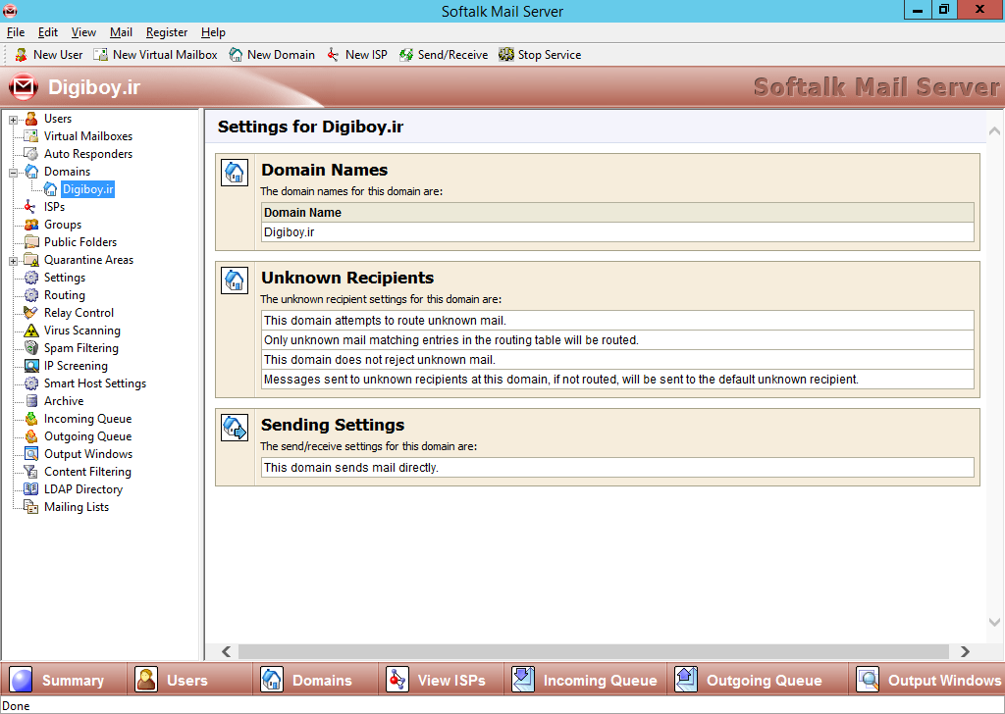Open the Edit menu

tap(47, 32)
